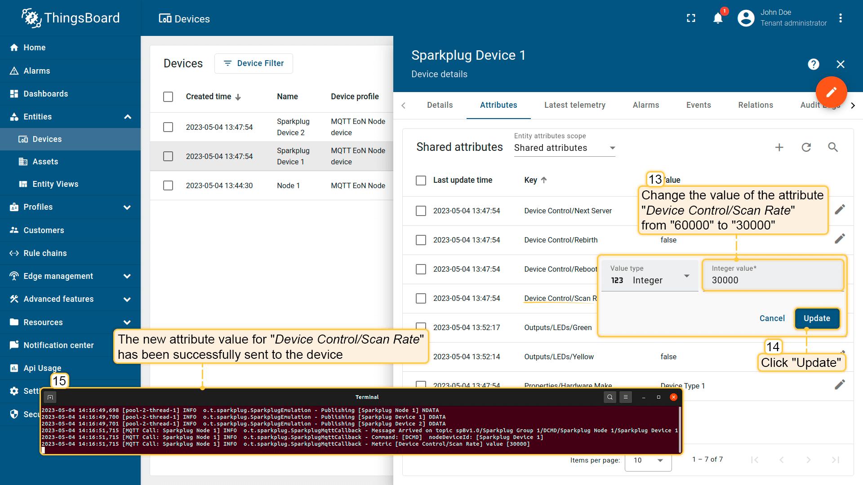Refresh the attributes table
Screen dimensions: 863x485
point(806,147)
